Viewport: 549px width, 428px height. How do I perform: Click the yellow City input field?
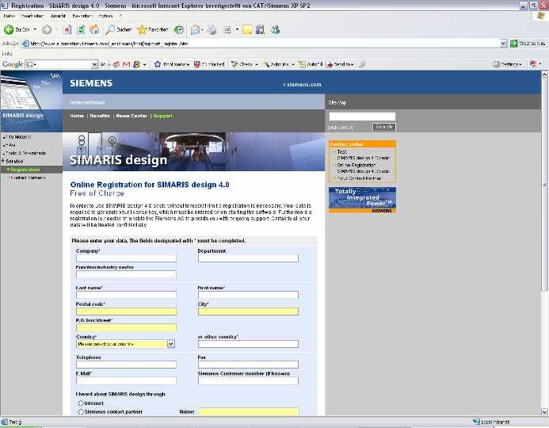point(248,311)
